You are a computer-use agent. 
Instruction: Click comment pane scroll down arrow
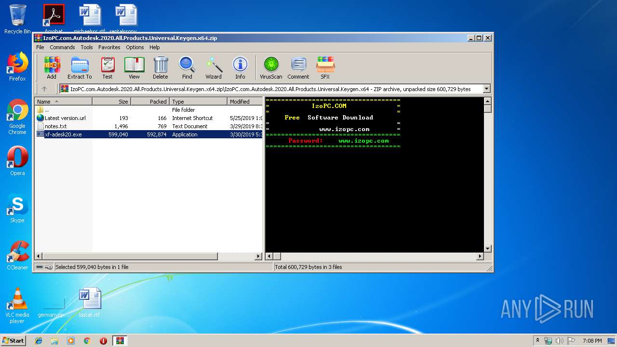point(487,249)
